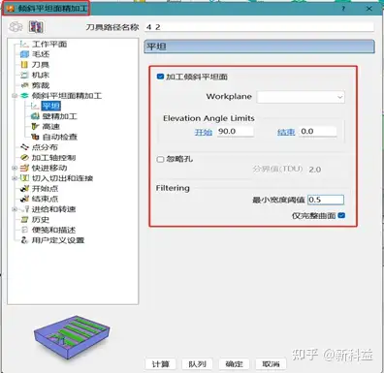Image resolution: width=384 pixels, height=373 pixels.
Task: Click the 计算 button
Action: [161, 364]
